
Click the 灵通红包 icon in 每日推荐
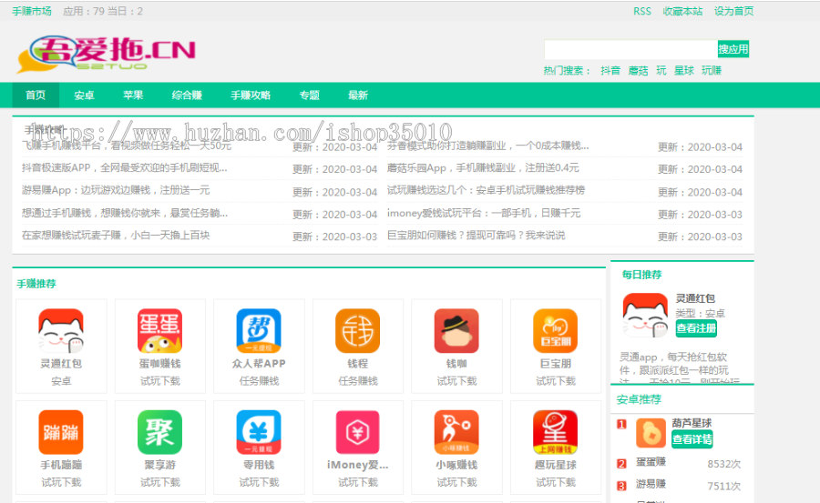pyautogui.click(x=645, y=315)
